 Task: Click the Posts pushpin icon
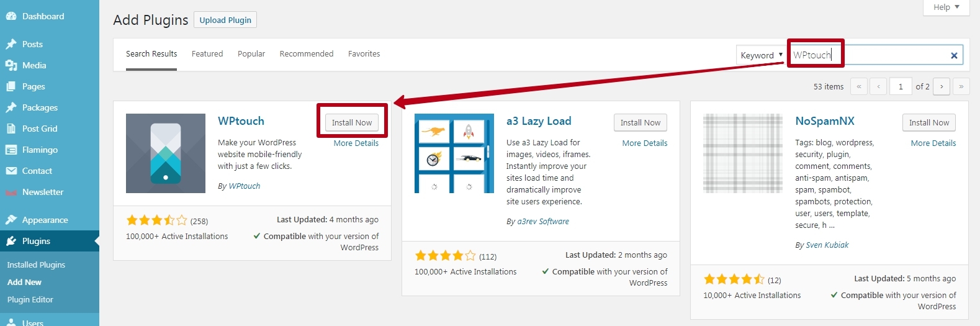[x=11, y=44]
